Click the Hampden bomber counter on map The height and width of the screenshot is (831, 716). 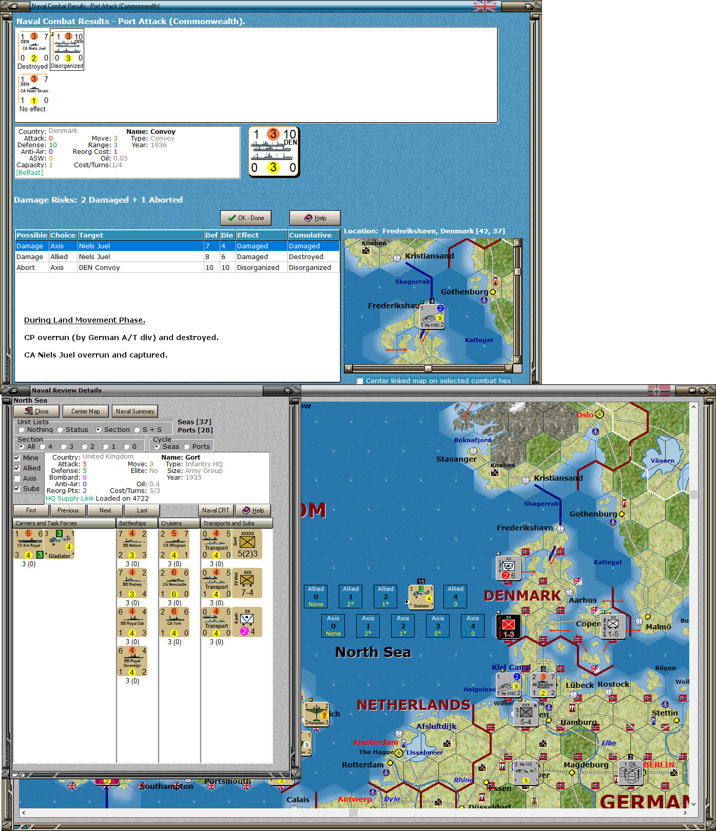click(x=317, y=714)
